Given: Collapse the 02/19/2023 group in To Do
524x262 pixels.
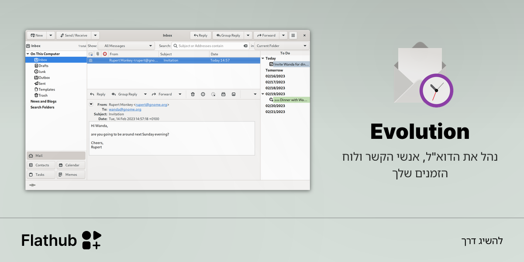Looking at the screenshot, I should coord(263,94).
